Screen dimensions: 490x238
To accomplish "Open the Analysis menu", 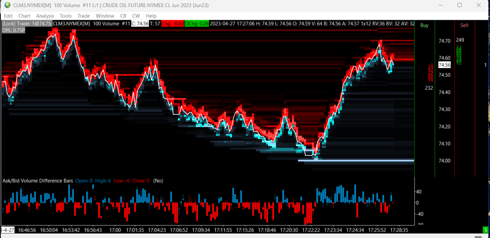I will (x=45, y=16).
